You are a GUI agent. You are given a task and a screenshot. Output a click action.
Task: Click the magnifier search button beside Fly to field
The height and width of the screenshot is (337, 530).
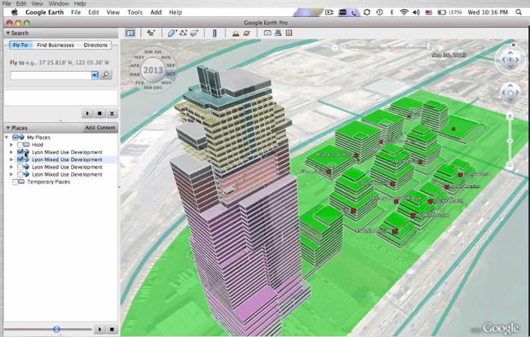pyautogui.click(x=106, y=75)
